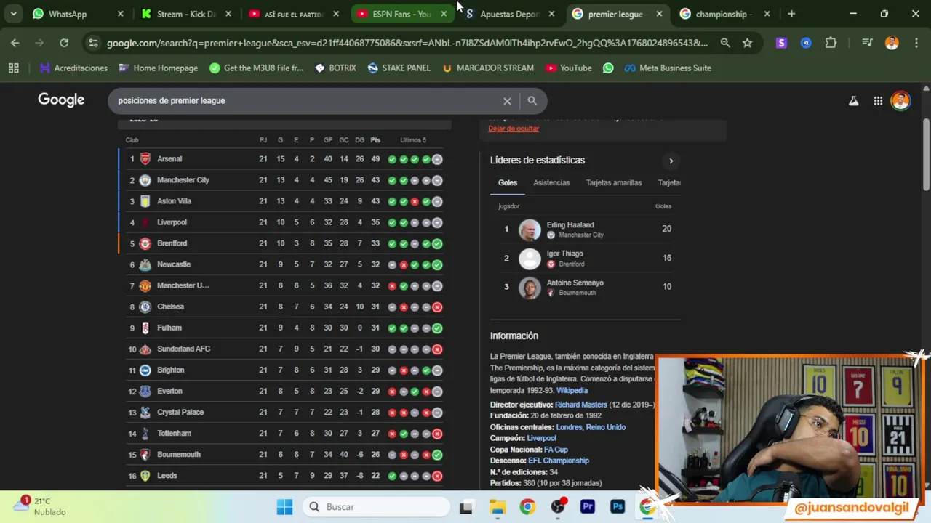Open the MARCADOR STREAM bookmark

click(487, 68)
